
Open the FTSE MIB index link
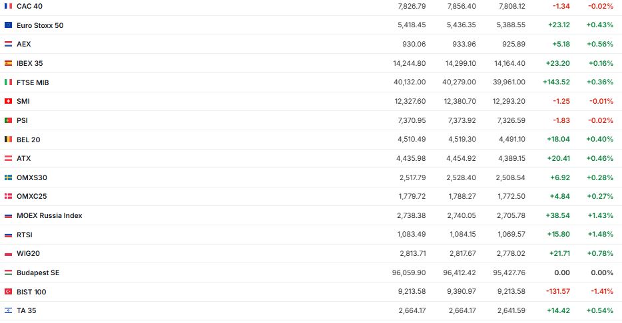(33, 82)
